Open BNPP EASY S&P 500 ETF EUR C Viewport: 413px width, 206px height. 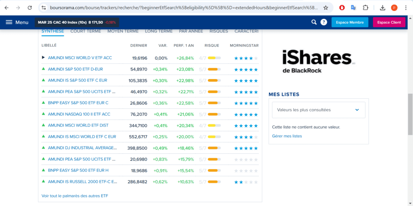click(78, 103)
